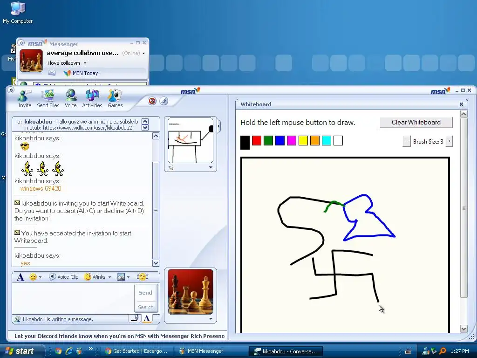Image resolution: width=477 pixels, height=358 pixels.
Task: Click the My Computer desktop icon
Action: [x=18, y=12]
